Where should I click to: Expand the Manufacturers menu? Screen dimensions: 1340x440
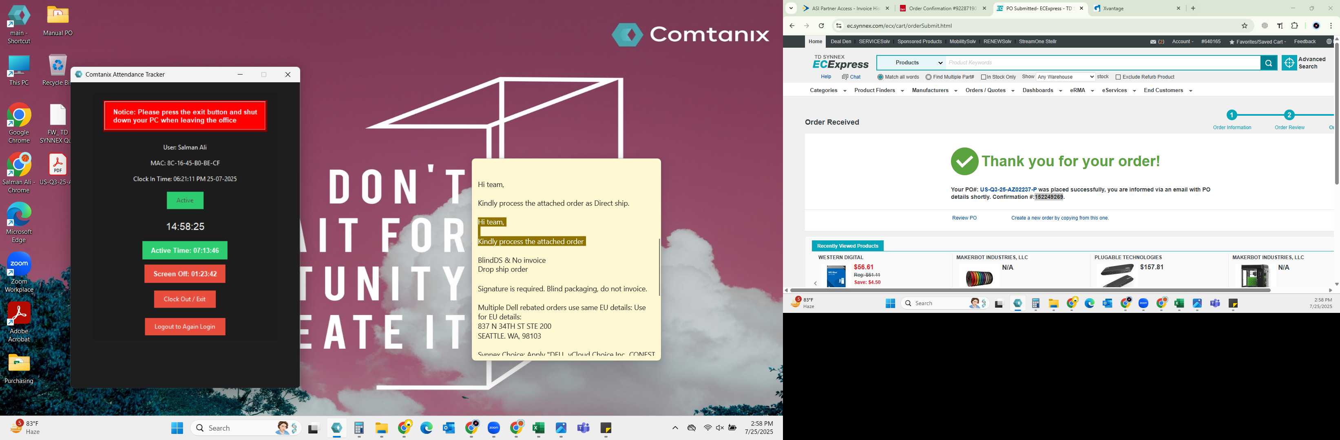tap(934, 90)
